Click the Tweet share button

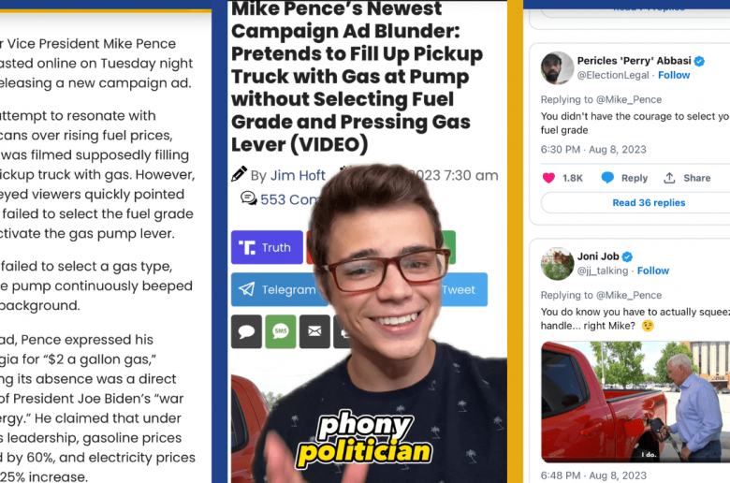(461, 290)
